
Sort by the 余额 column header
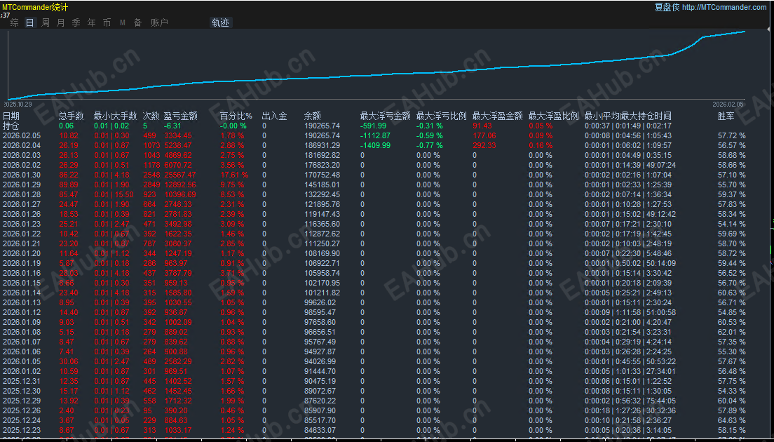pyautogui.click(x=311, y=116)
